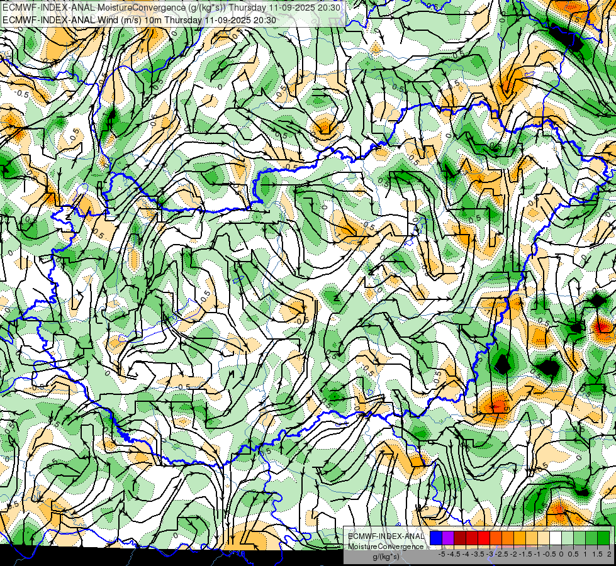Image resolution: width=616 pixels, height=566 pixels.
Task: Pick the purple swatch in the legend
Action: (448, 538)
